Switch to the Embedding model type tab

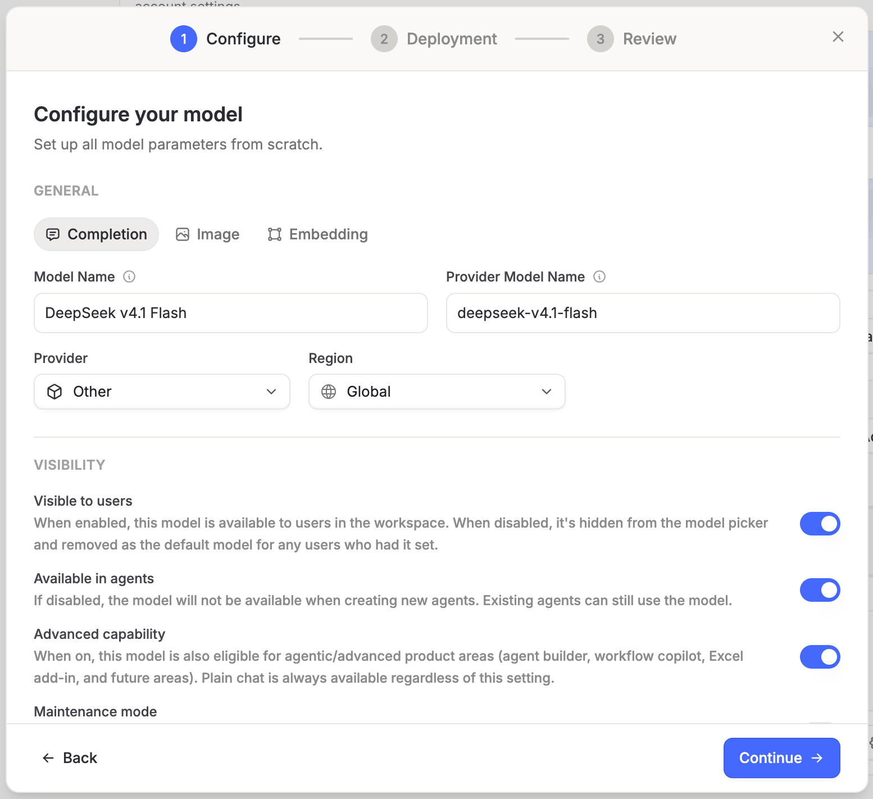pos(317,234)
